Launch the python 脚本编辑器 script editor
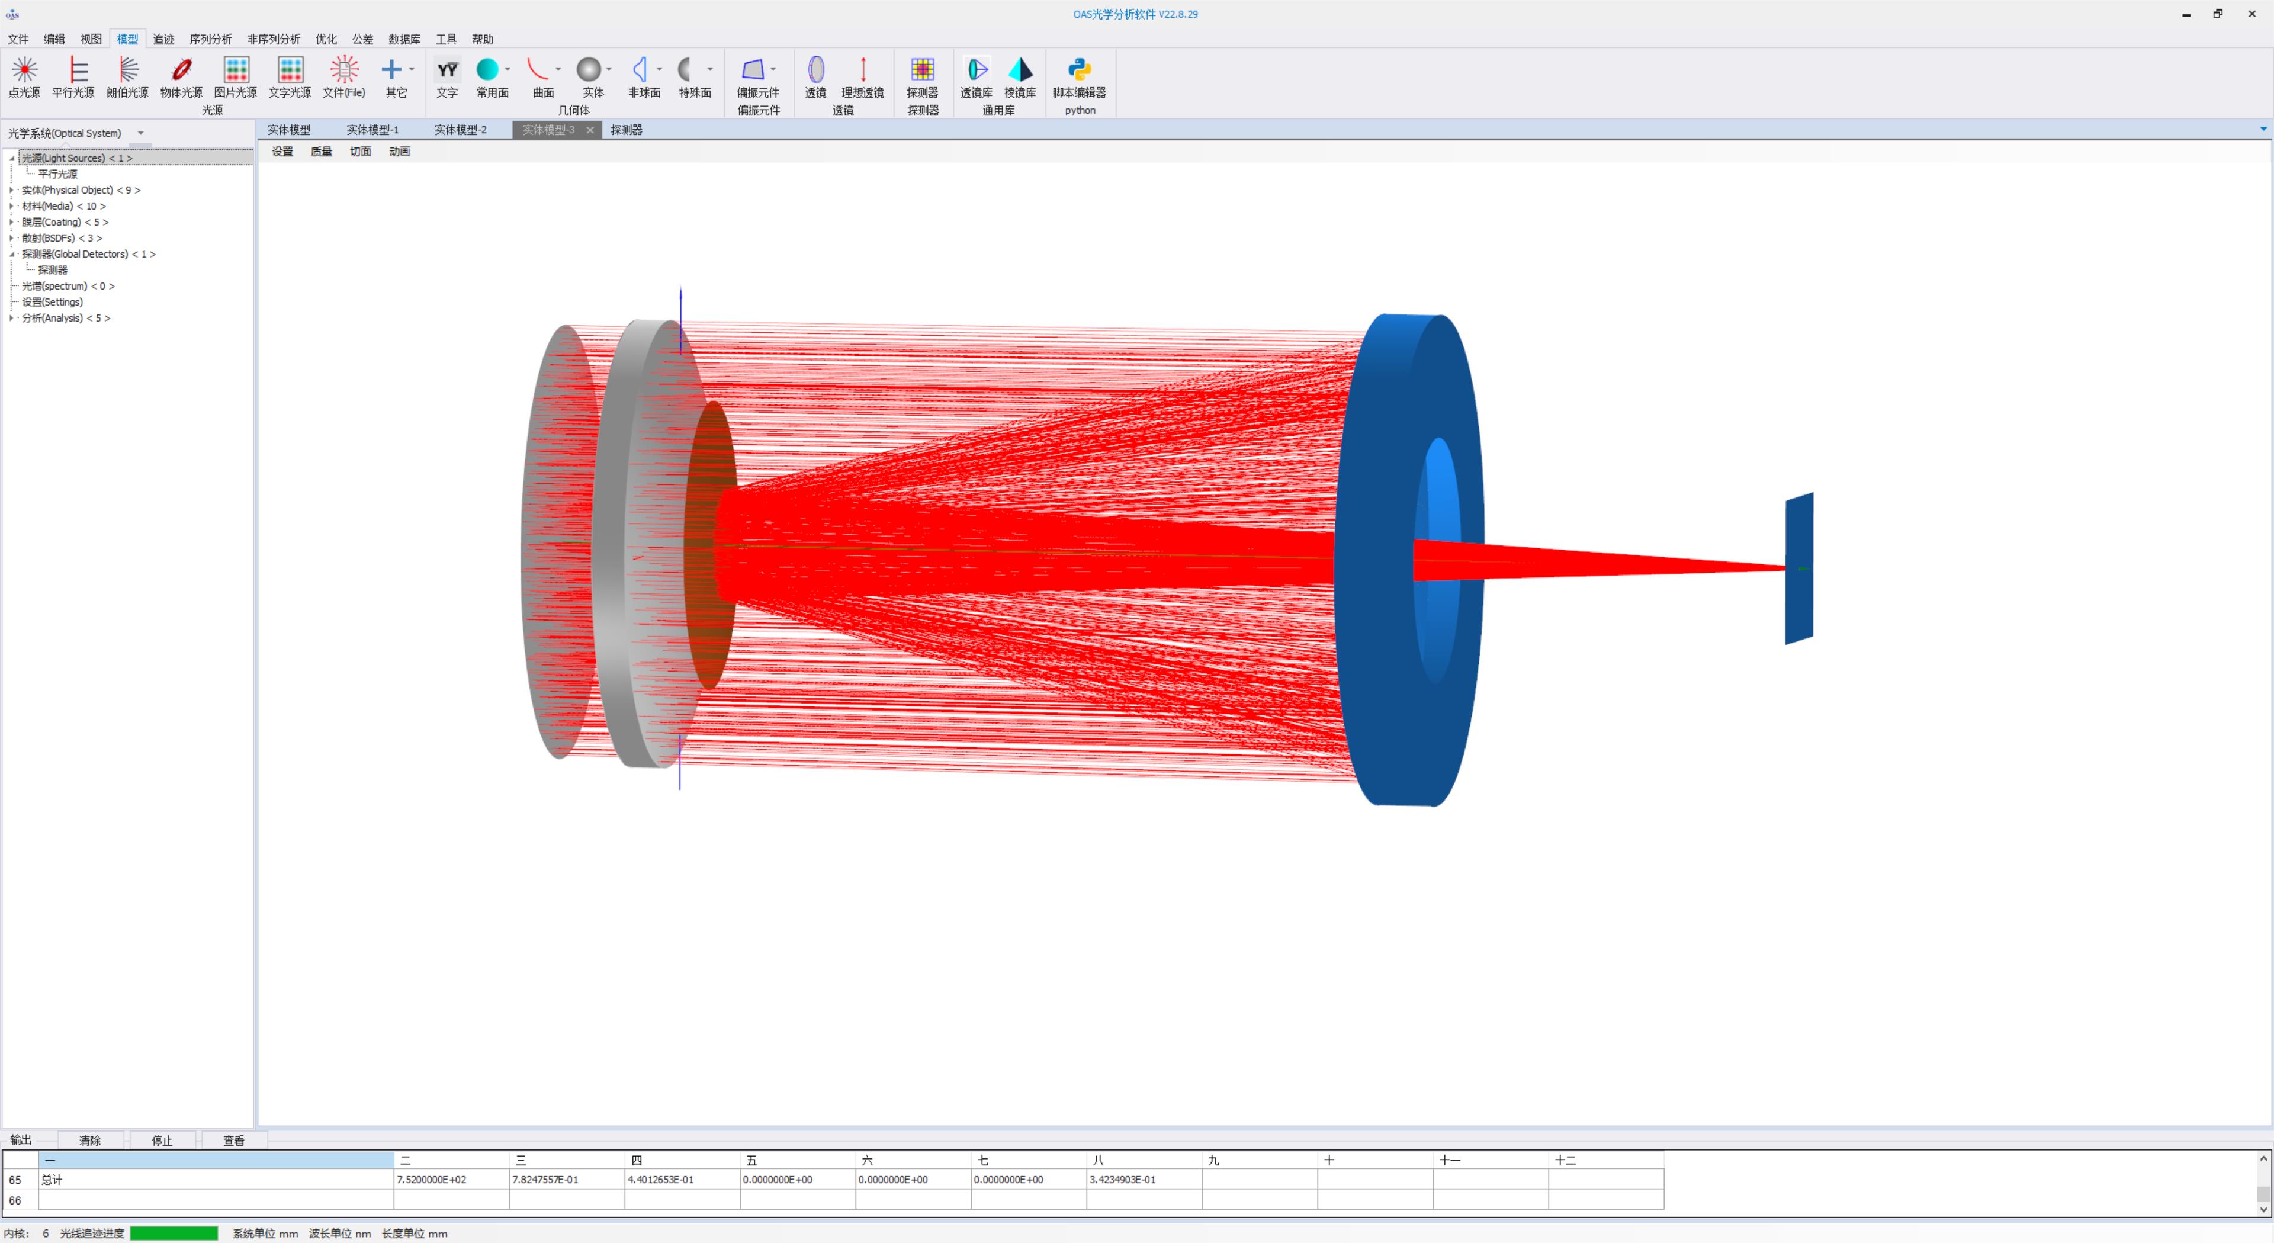This screenshot has width=2274, height=1243. [x=1079, y=70]
